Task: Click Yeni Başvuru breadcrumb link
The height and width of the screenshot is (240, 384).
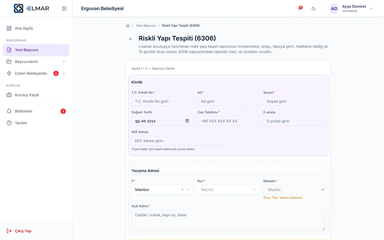Action: pos(146,26)
